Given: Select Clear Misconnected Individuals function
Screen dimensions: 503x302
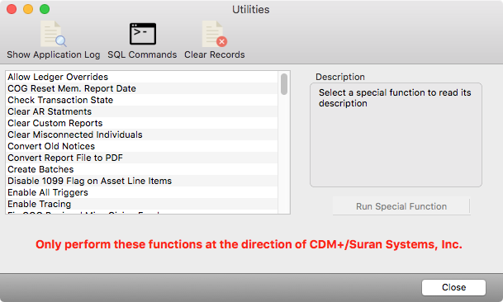Looking at the screenshot, I should (141, 134).
